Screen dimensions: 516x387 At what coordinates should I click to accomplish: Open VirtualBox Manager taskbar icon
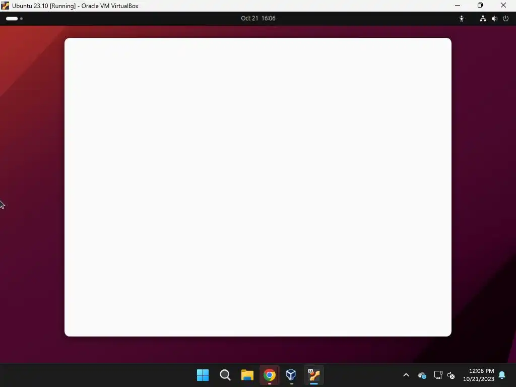[x=291, y=375]
